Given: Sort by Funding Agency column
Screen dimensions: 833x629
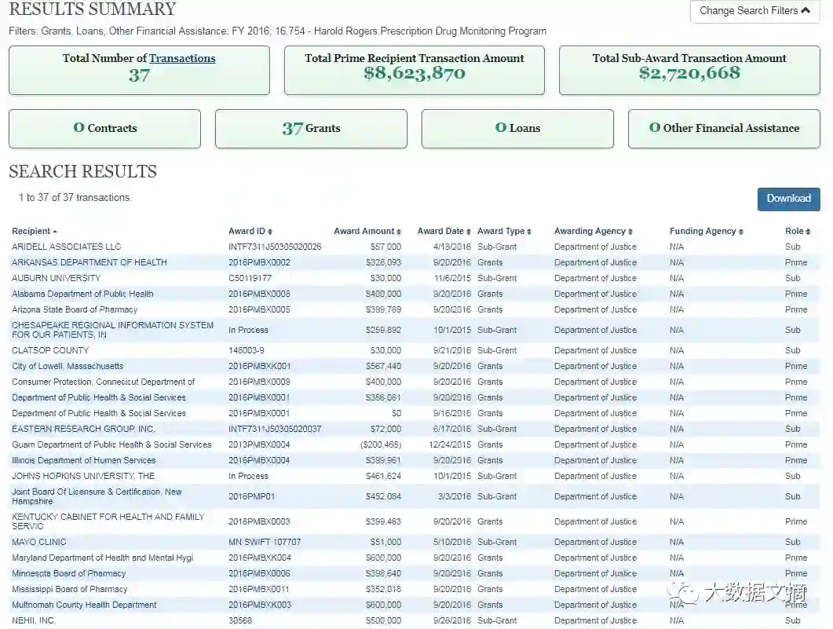Looking at the screenshot, I should 706,232.
